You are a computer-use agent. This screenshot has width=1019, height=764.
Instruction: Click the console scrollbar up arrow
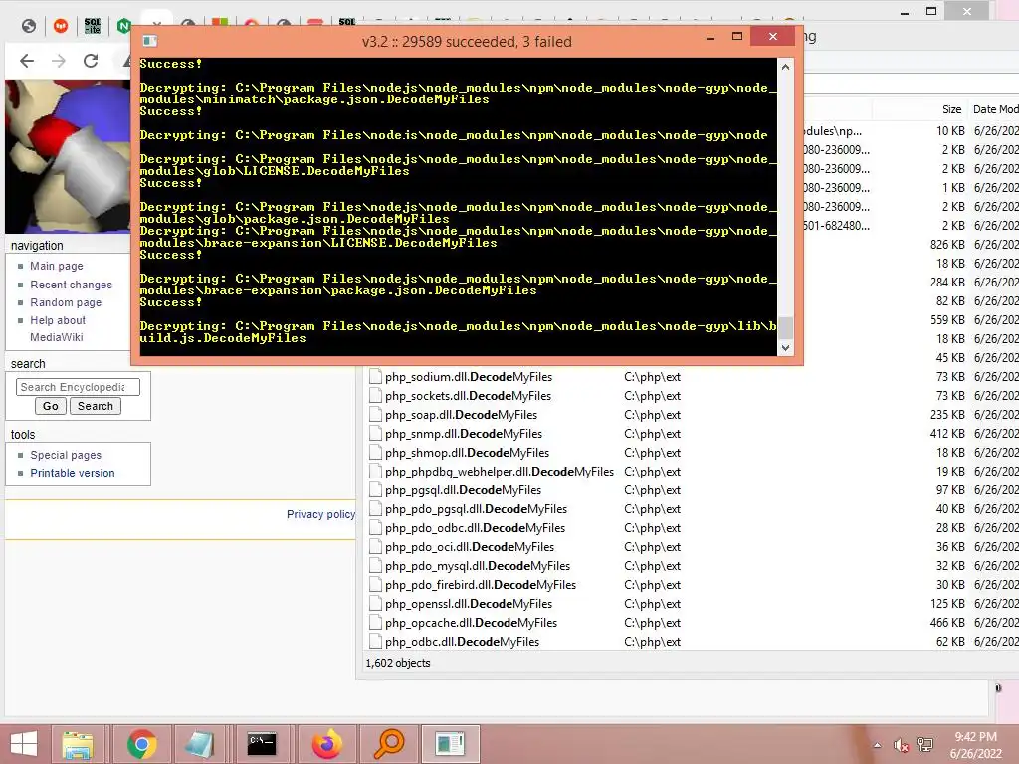tap(786, 67)
